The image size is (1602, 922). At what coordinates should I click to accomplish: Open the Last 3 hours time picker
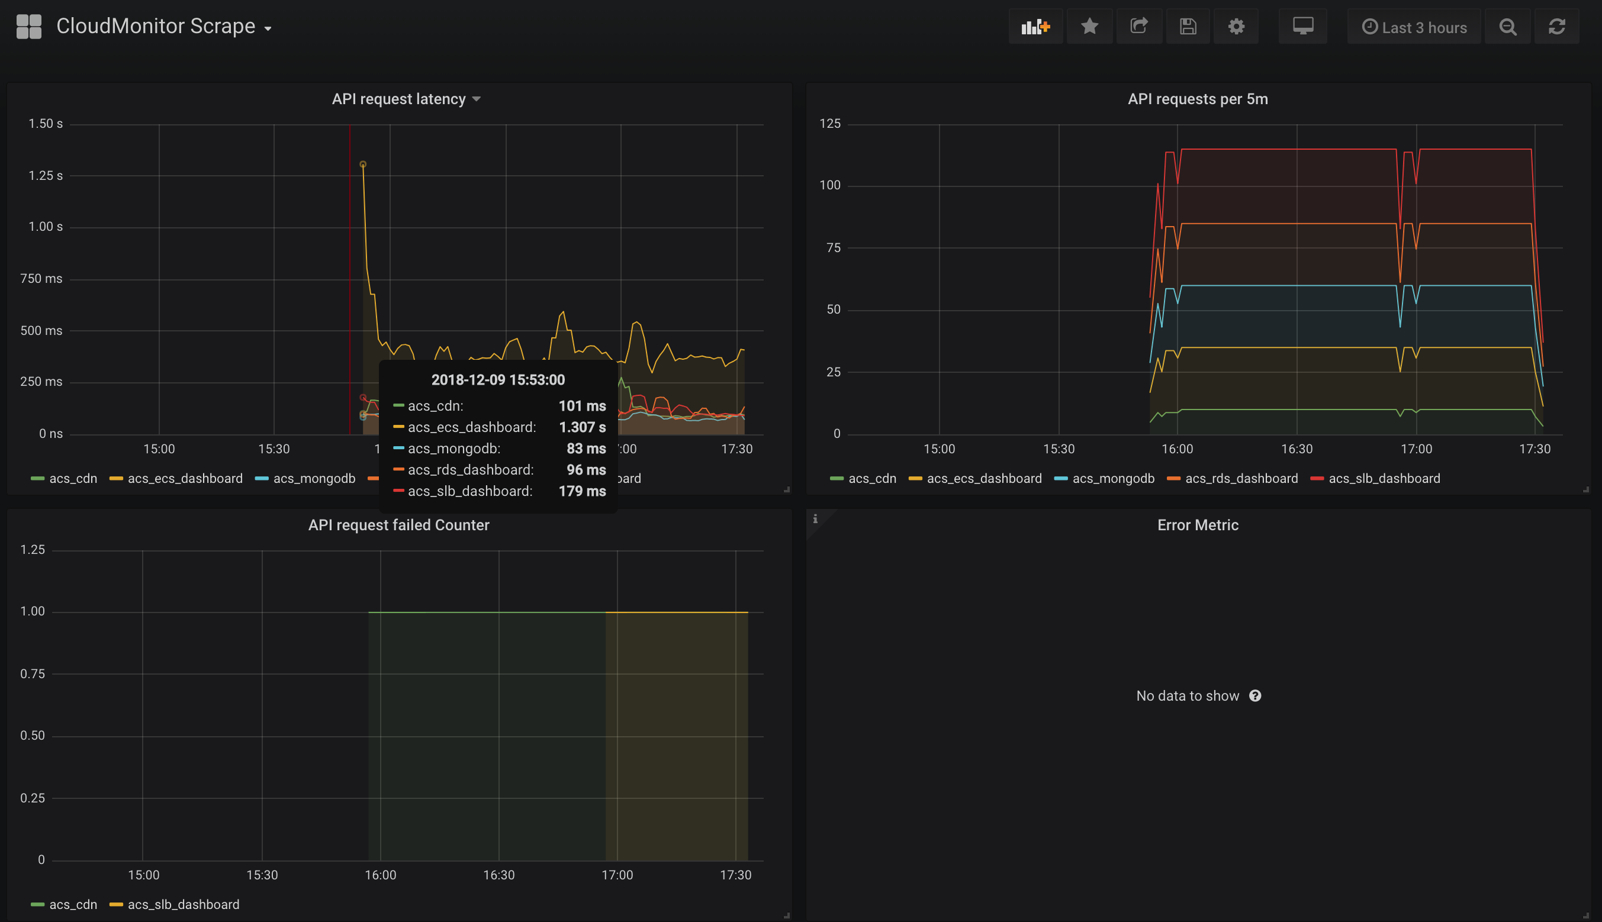[1414, 27]
